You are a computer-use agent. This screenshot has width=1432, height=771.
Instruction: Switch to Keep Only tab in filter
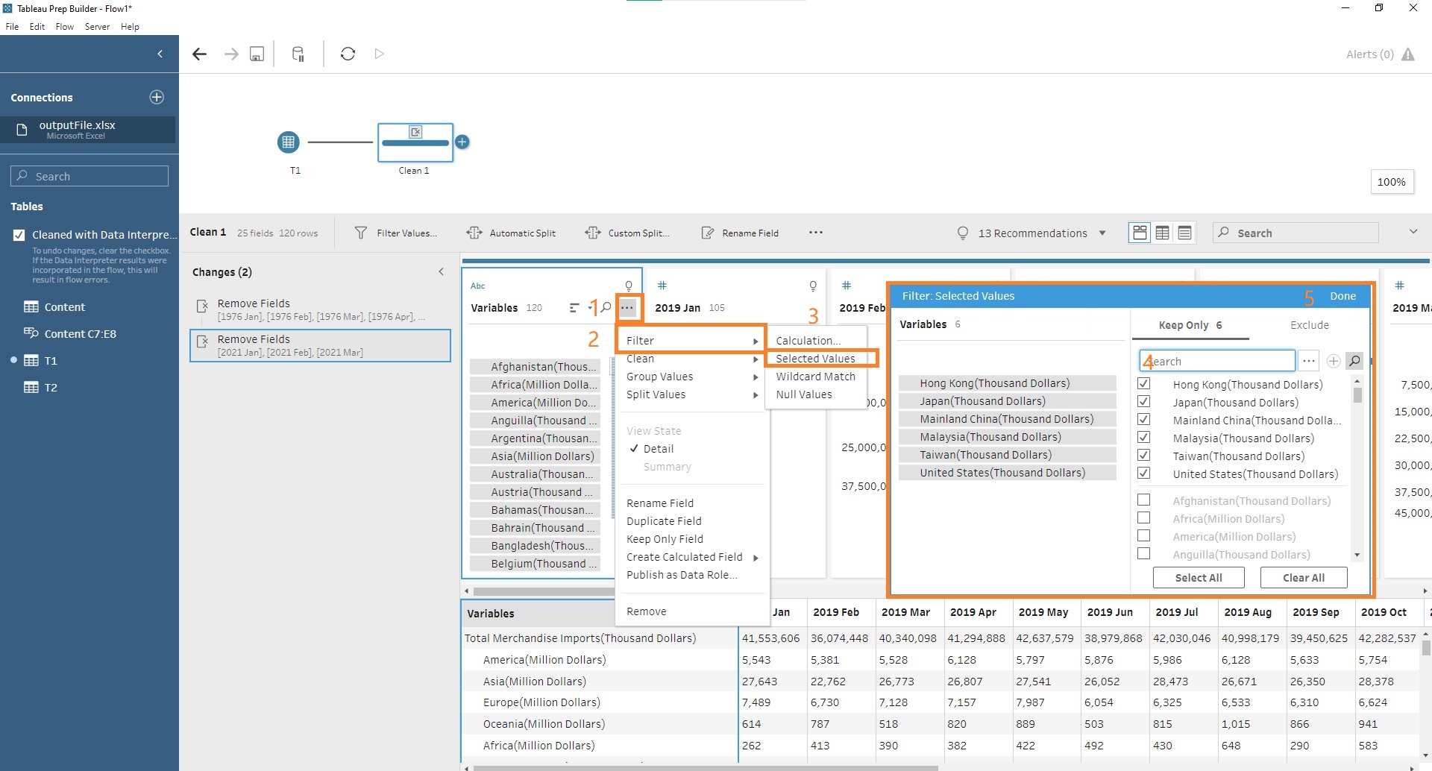(1190, 325)
